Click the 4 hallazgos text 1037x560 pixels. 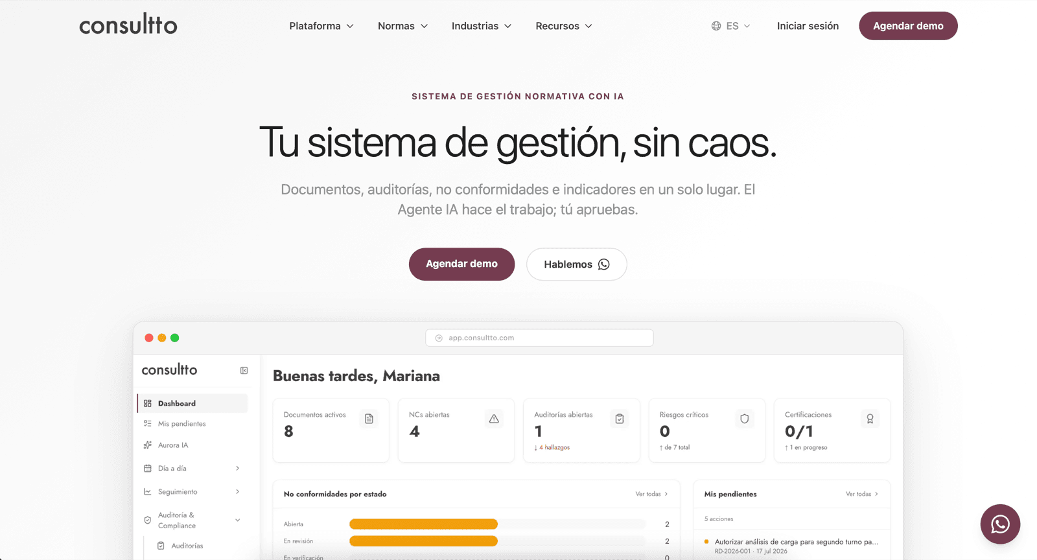(555, 447)
